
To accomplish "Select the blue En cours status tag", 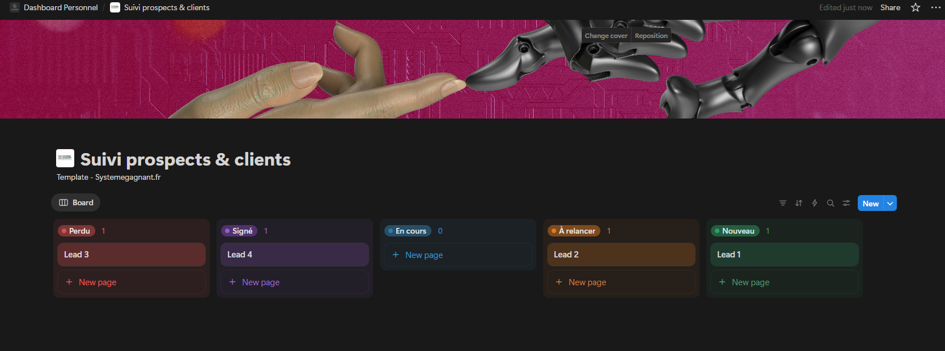I will (408, 231).
